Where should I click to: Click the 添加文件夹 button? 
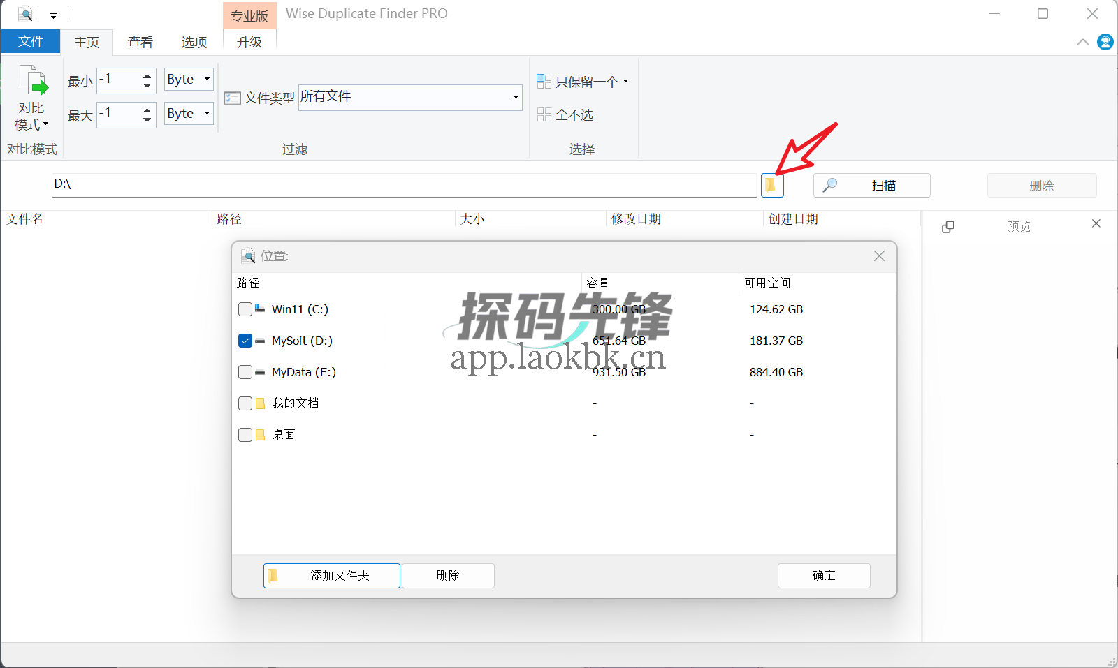coord(332,576)
